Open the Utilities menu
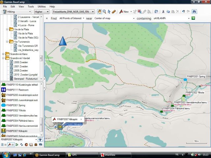 pos(42,7)
